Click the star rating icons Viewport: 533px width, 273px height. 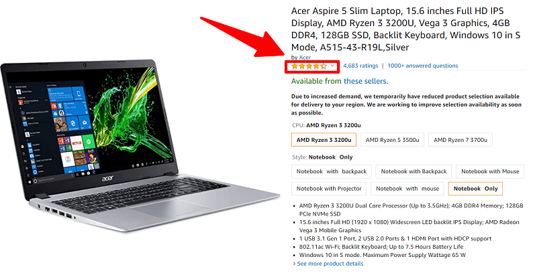[x=309, y=66]
